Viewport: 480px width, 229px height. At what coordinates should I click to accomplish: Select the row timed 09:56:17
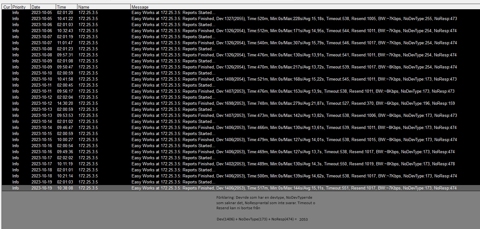[241, 91]
